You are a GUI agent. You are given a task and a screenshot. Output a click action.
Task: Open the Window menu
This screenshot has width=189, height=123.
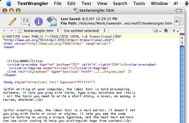click(159, 4)
